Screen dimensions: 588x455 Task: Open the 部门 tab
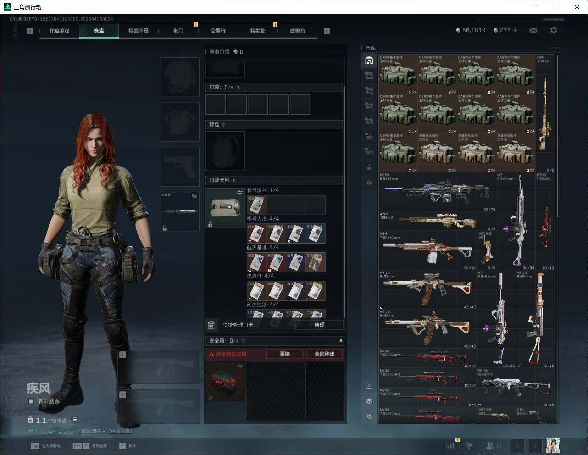coord(178,31)
